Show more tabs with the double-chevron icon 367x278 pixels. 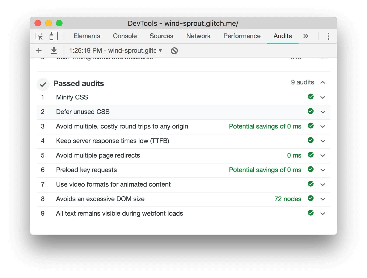(x=306, y=36)
